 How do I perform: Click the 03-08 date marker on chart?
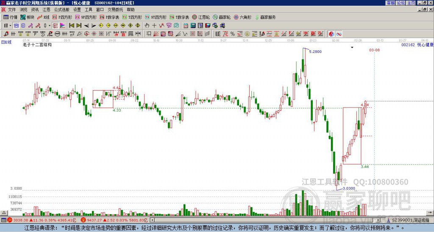coord(374,50)
